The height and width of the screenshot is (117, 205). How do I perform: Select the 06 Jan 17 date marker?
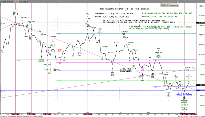click(x=31, y=114)
